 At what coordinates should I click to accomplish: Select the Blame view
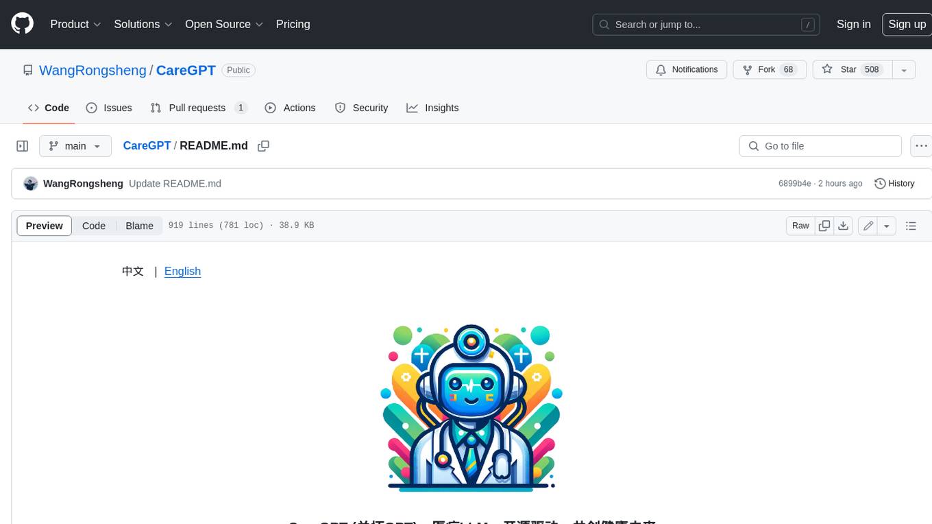pos(139,226)
